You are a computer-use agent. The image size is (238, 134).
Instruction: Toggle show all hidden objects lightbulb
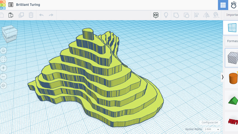pyautogui.click(x=166, y=15)
